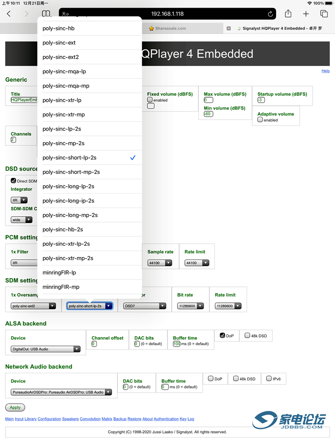Edit Max volume dBFS field
335x446 pixels.
pyautogui.click(x=208, y=100)
